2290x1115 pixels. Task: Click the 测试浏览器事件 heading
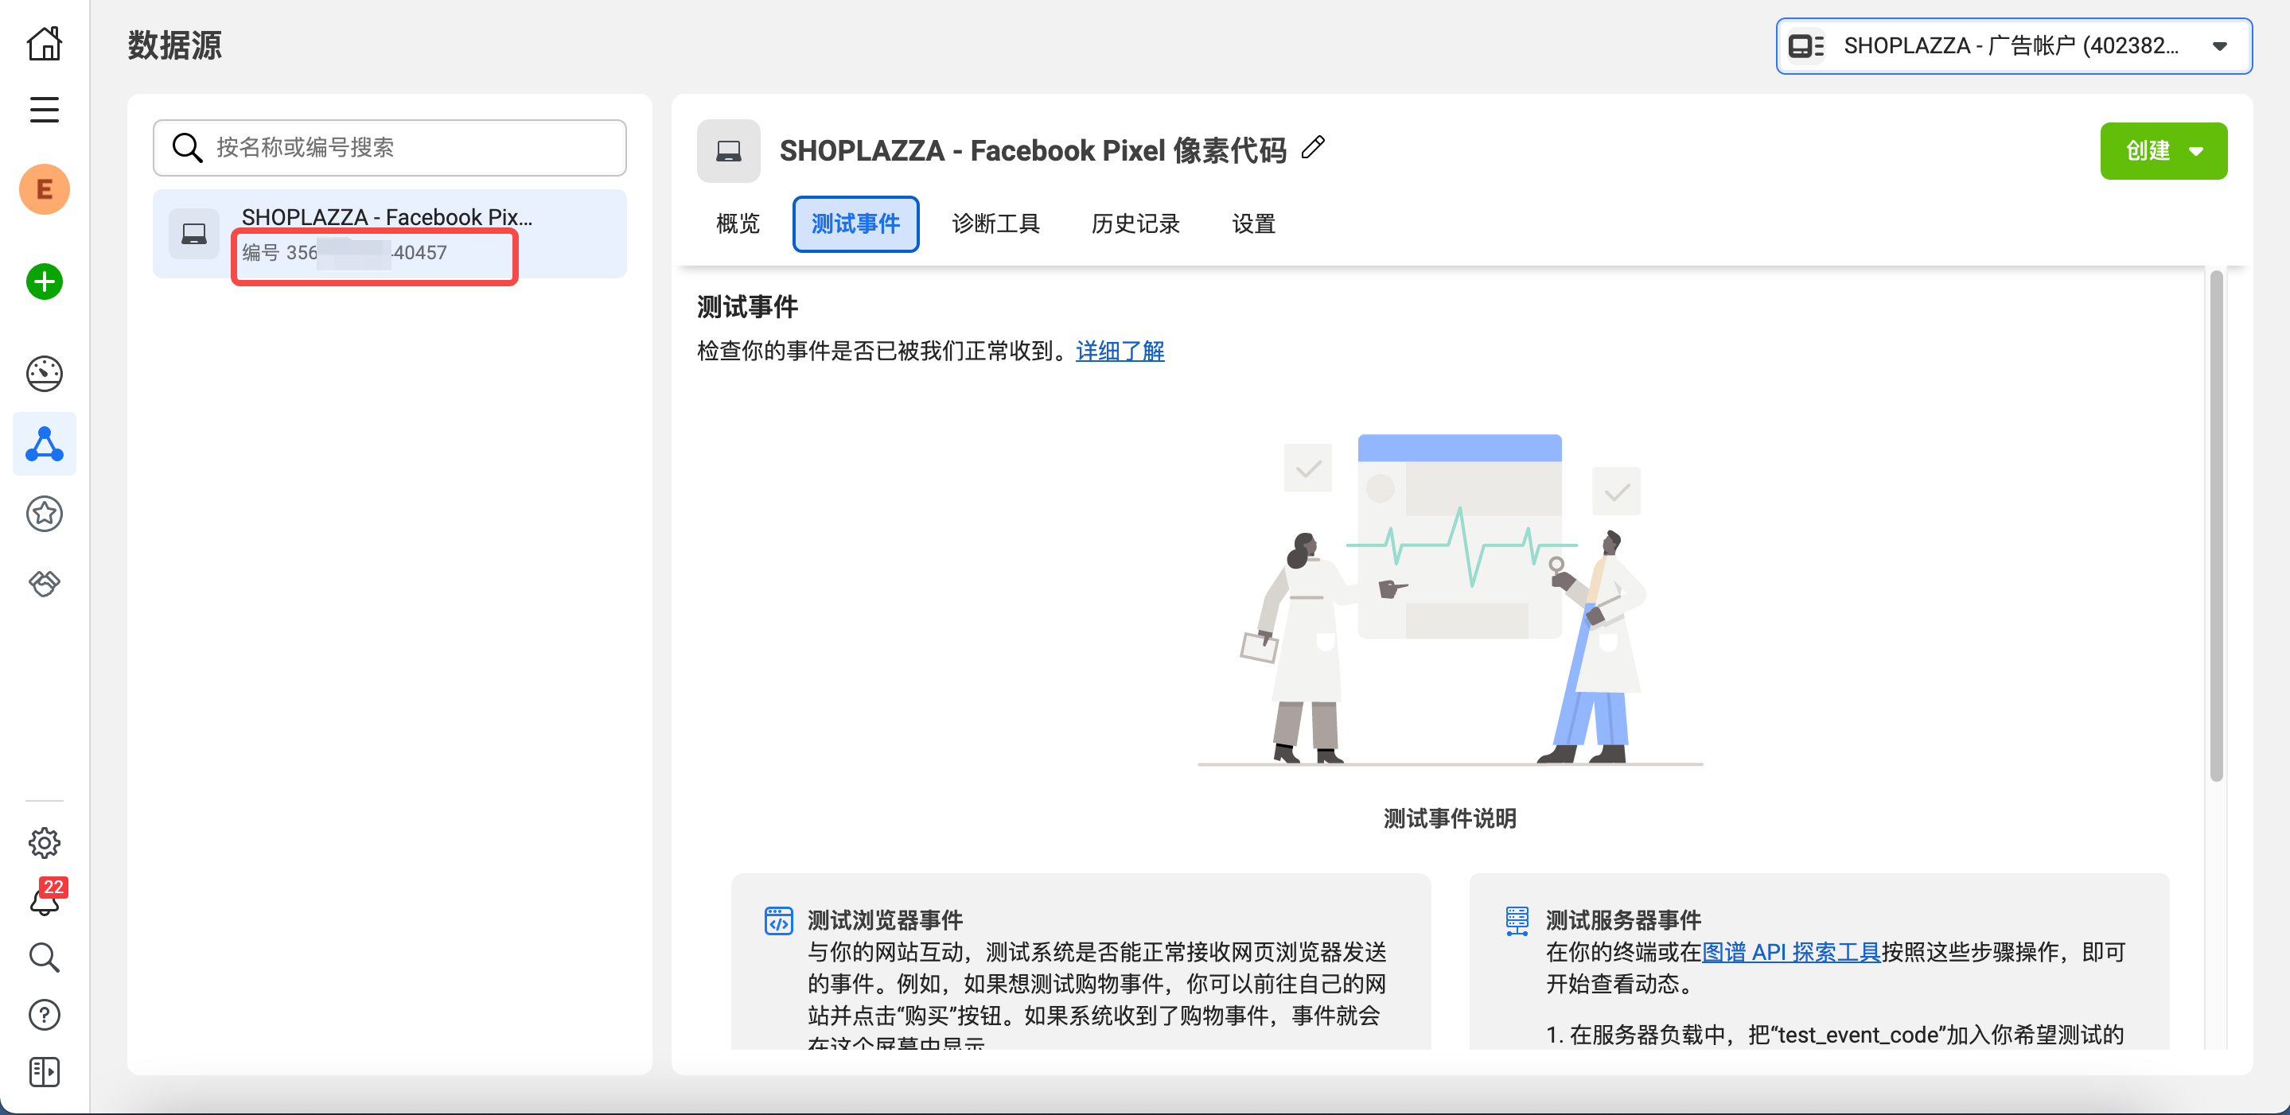coord(885,920)
